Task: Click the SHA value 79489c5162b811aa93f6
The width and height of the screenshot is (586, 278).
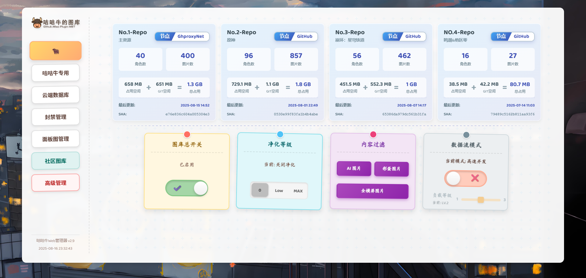Action: click(x=512, y=114)
